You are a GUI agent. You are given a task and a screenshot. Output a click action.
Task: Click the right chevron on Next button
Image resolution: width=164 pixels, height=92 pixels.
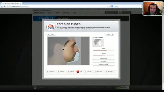click(112, 34)
